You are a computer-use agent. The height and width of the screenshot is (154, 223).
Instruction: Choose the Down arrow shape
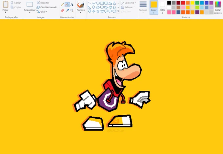pyautogui.click(x=90, y=11)
